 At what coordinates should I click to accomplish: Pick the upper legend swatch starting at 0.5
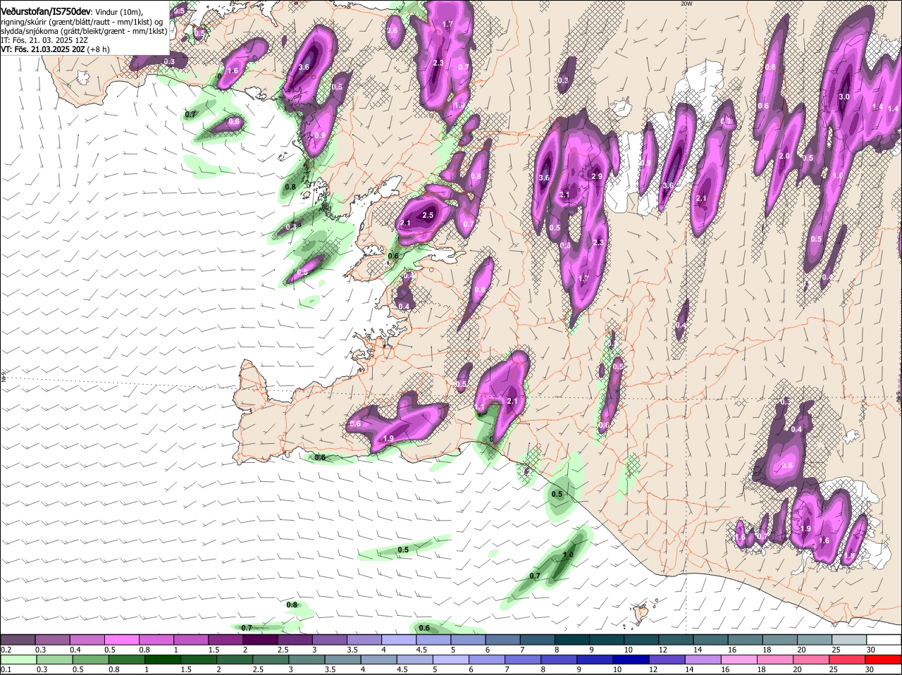(121, 639)
